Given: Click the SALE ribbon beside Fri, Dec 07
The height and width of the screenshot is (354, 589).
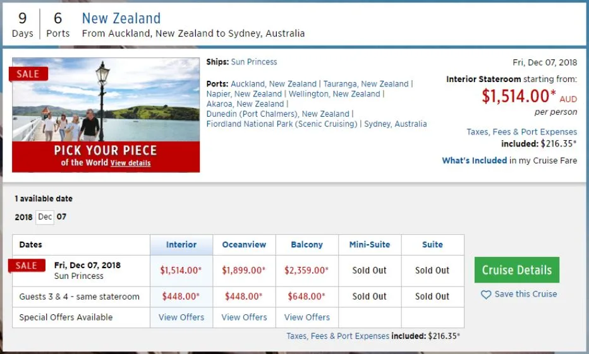Looking at the screenshot, I should pyautogui.click(x=27, y=266).
